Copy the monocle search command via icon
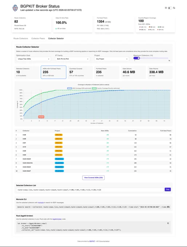 point(168,207)
